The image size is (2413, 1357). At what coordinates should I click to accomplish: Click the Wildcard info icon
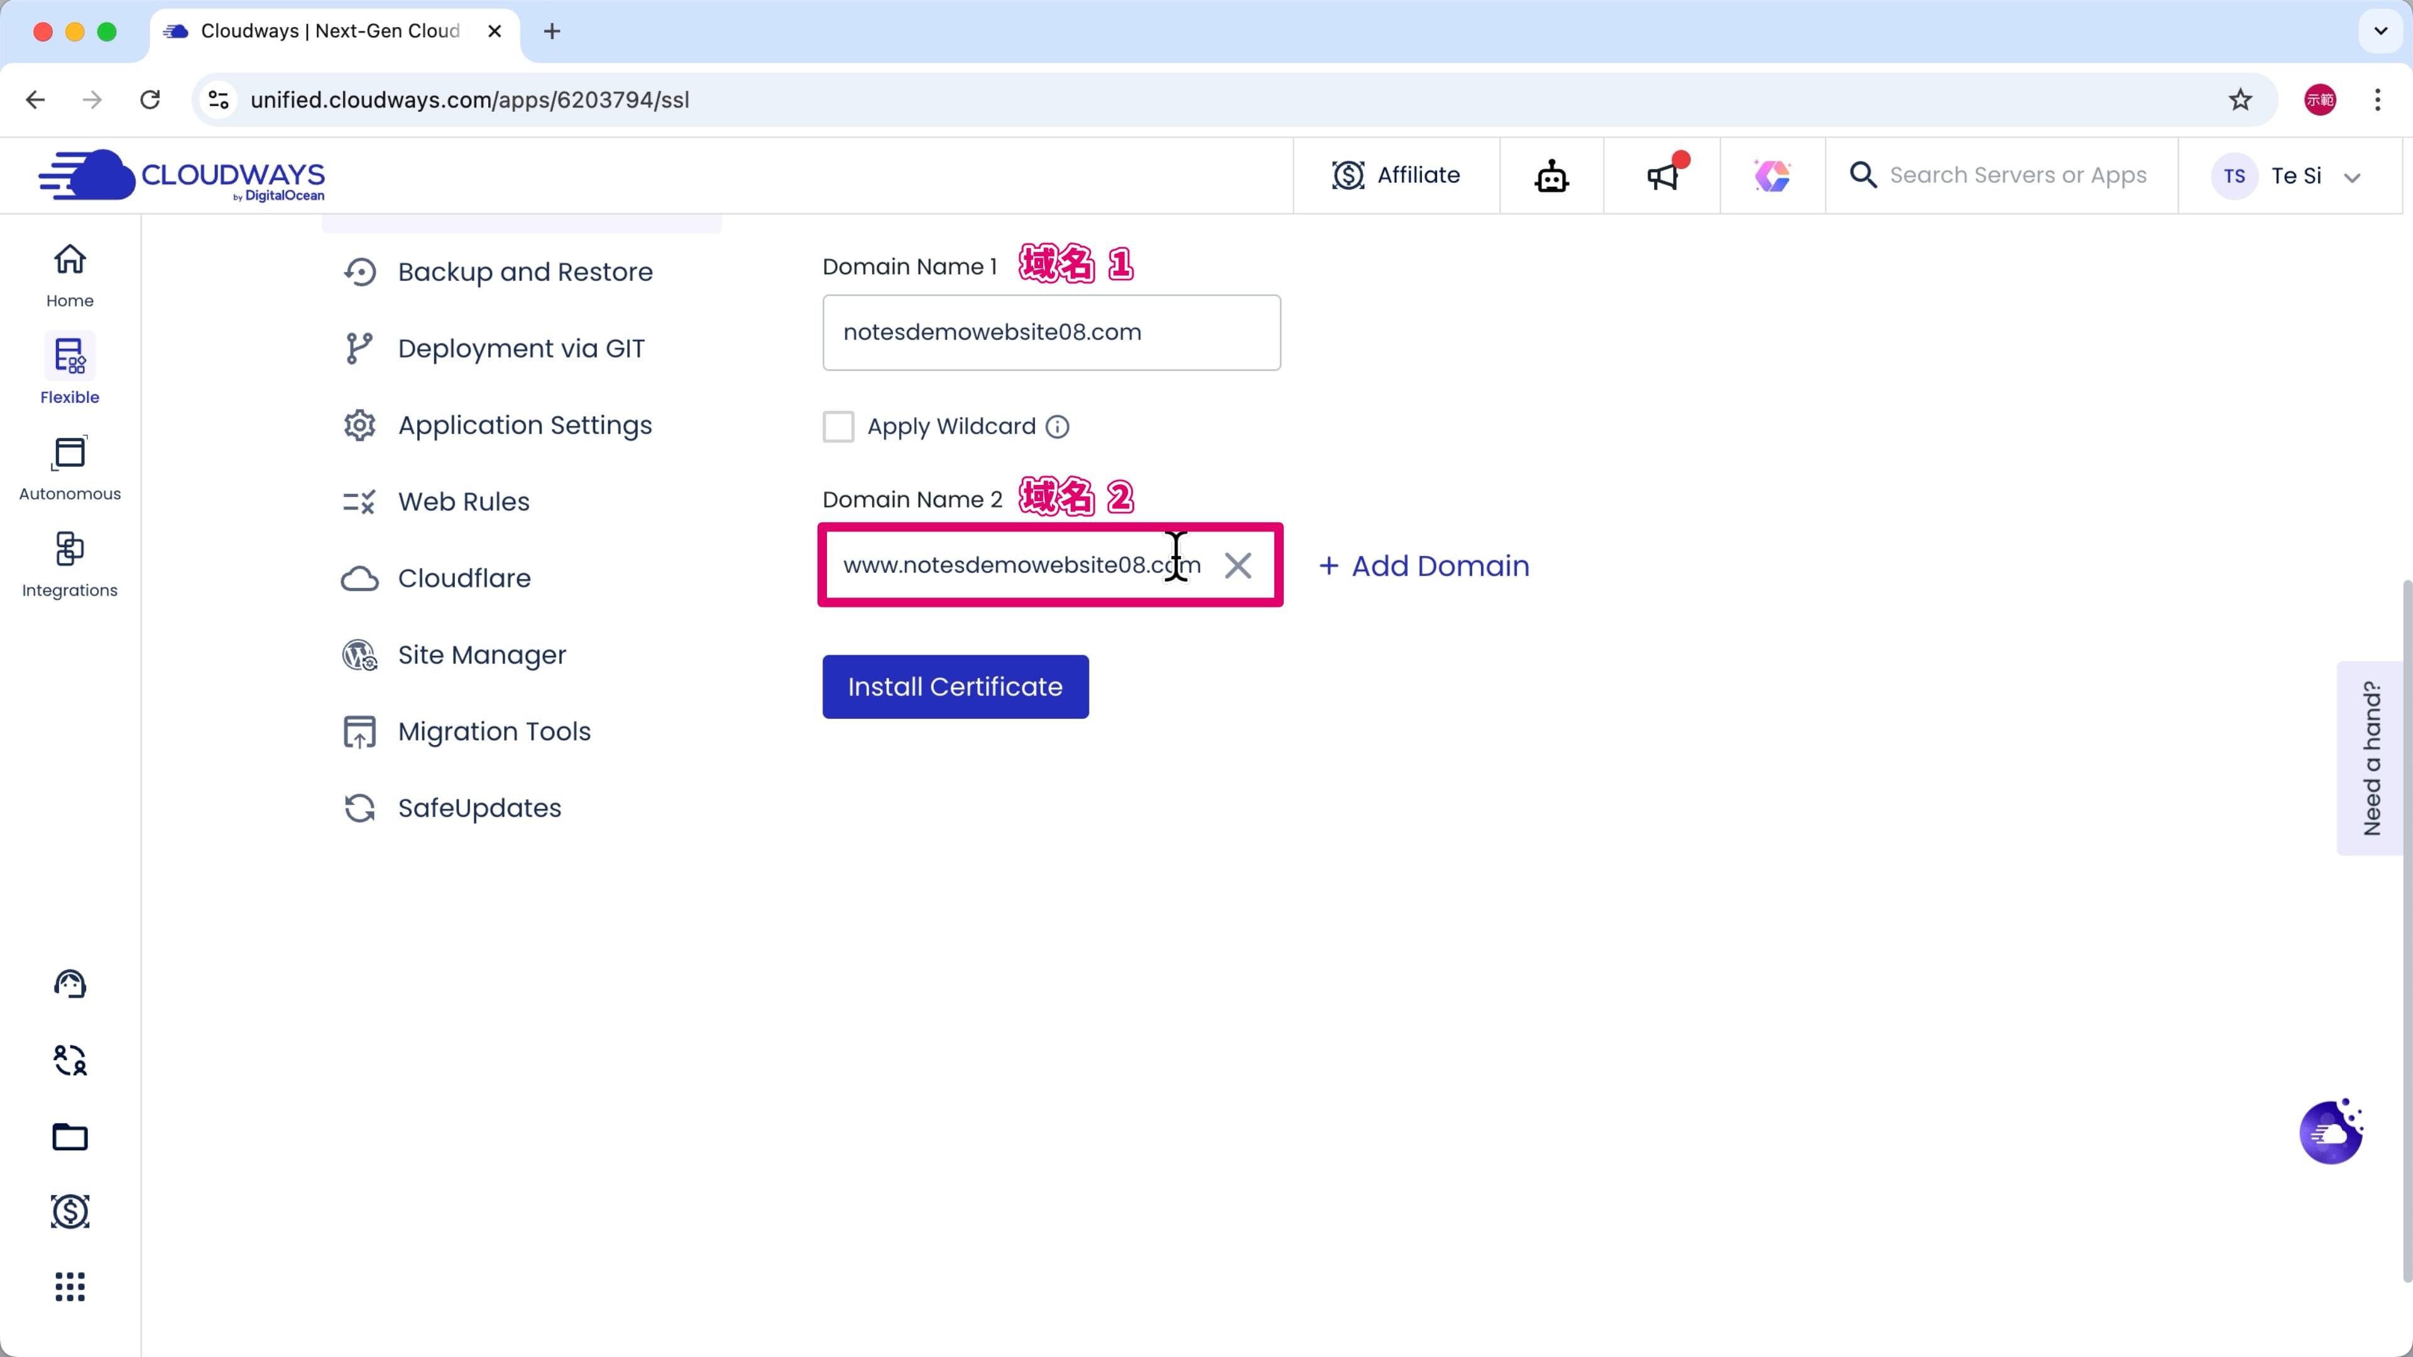tap(1058, 427)
